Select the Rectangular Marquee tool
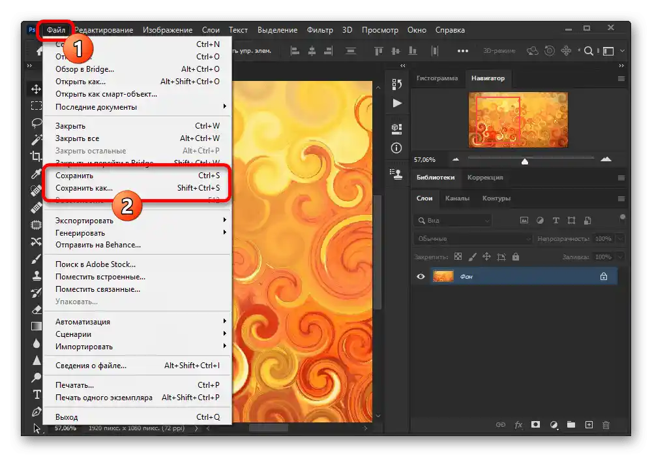Image resolution: width=652 pixels, height=457 pixels. pyautogui.click(x=36, y=106)
